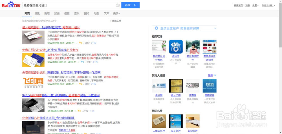Open yellow business card image of fotor result
Viewport: 282px width, 134px height.
coord(33,60)
